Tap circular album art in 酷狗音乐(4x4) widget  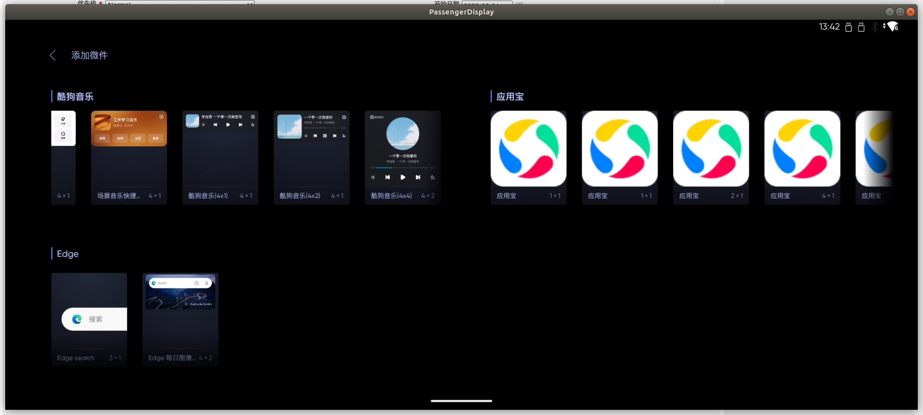coord(403,134)
